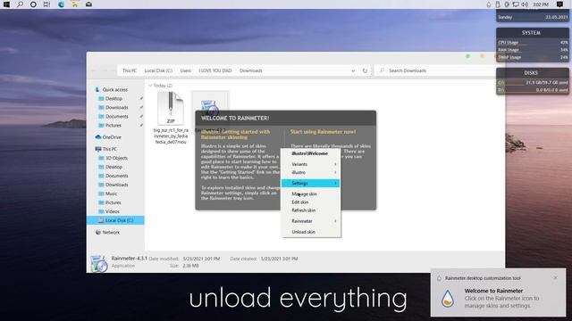Click the green window control dot

click(468, 56)
